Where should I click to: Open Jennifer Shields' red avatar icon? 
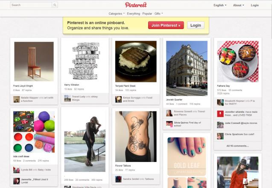click(x=220, y=114)
